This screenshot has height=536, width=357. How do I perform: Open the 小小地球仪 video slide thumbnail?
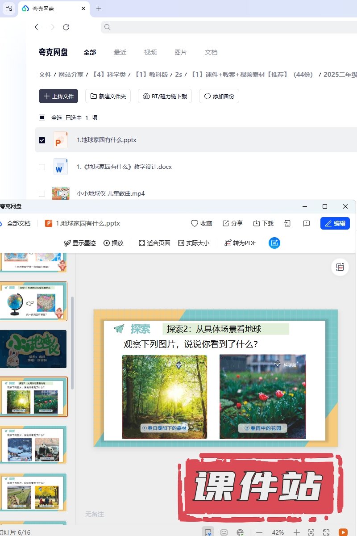tap(34, 349)
